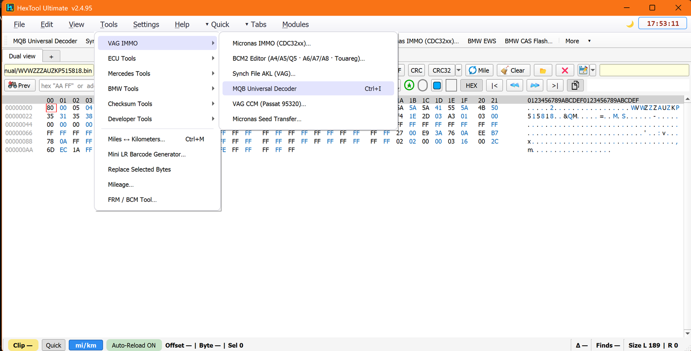Viewport: 691px width, 351px height.
Task: Click the blue rewind double-arrow icon
Action: (514, 85)
